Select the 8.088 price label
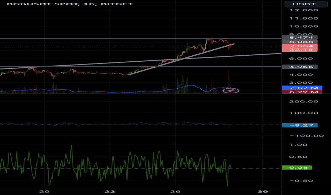 (x=300, y=42)
